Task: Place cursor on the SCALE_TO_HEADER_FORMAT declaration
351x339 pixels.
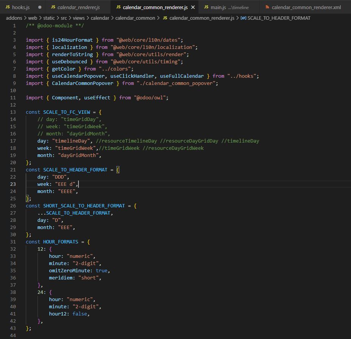Action: (75, 169)
